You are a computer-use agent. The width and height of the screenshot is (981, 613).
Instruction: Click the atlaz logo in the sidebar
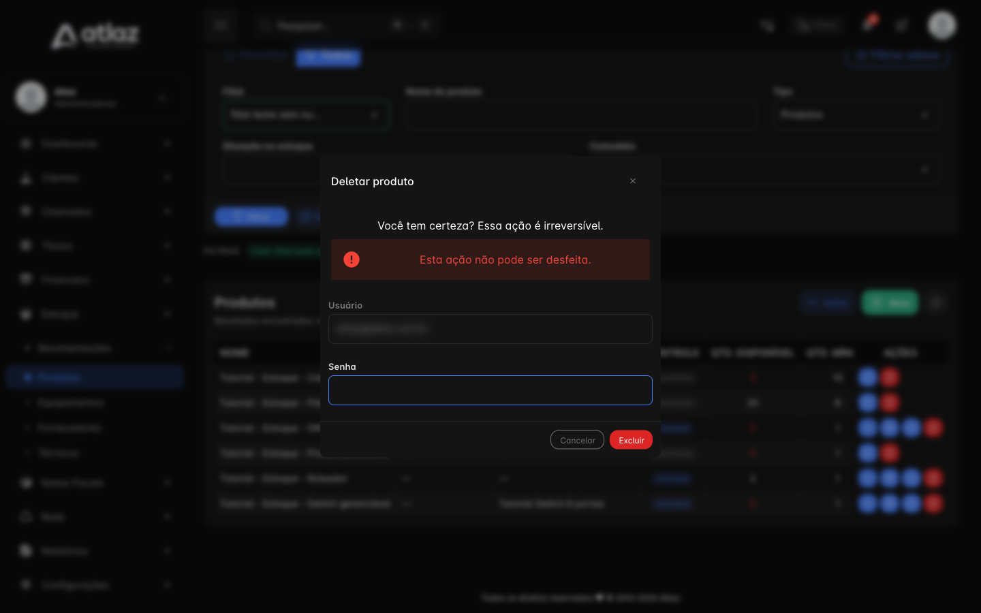click(x=95, y=35)
